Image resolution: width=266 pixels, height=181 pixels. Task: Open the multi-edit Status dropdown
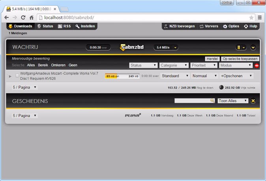[143, 65]
